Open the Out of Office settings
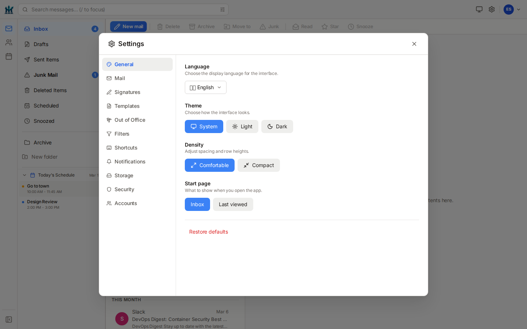Image resolution: width=527 pixels, height=329 pixels. coord(130,120)
